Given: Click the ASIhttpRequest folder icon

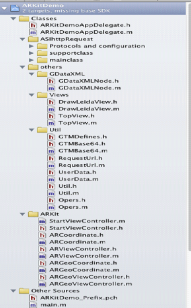Looking at the screenshot, I should point(33,39).
